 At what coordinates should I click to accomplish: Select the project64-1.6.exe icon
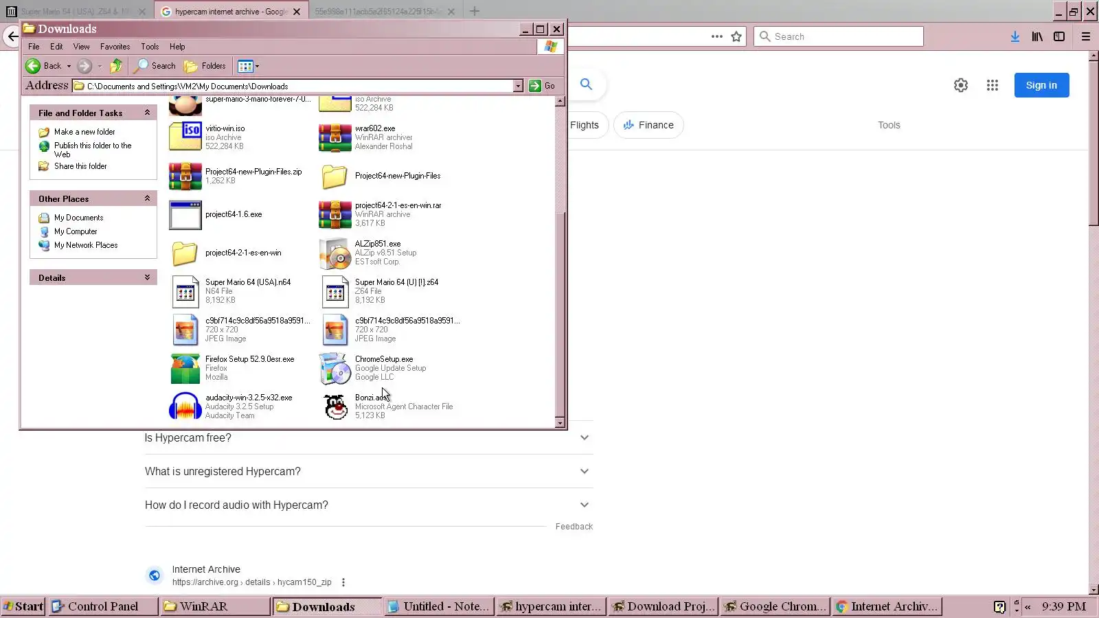pos(185,214)
